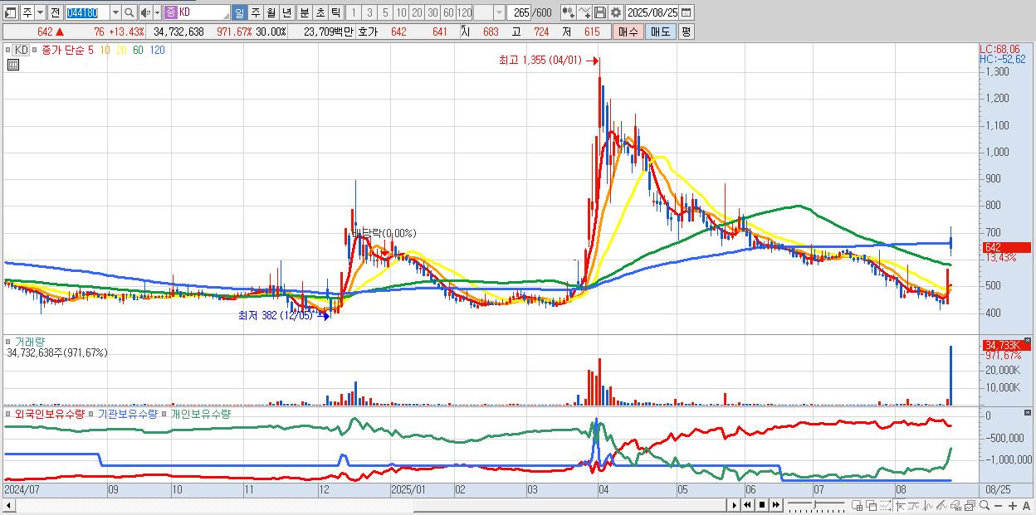The height and width of the screenshot is (515, 1036).
Task: Click the speaker sound icon in toolbar
Action: tap(145, 12)
